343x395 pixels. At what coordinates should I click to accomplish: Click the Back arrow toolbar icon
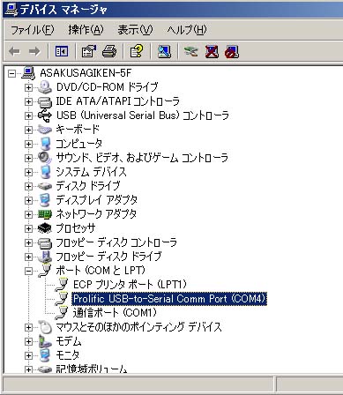point(14,51)
